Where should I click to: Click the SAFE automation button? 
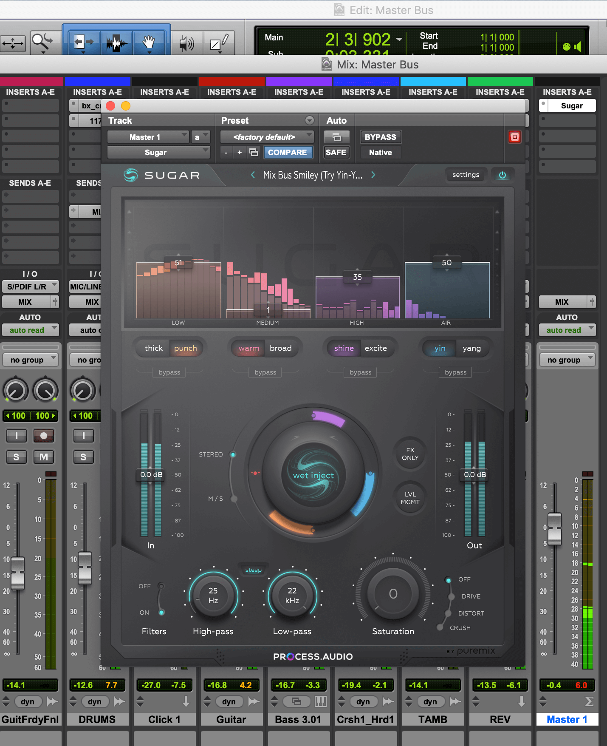336,152
